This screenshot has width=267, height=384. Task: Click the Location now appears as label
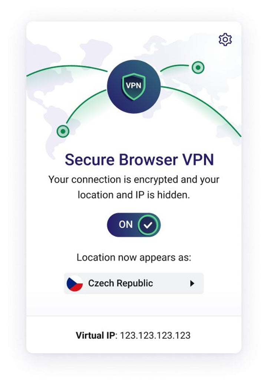[134, 258]
